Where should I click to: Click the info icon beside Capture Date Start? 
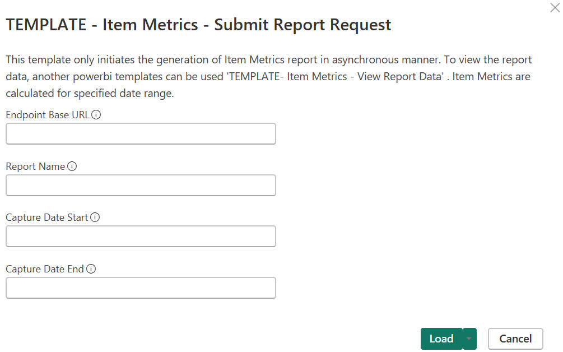click(x=95, y=217)
